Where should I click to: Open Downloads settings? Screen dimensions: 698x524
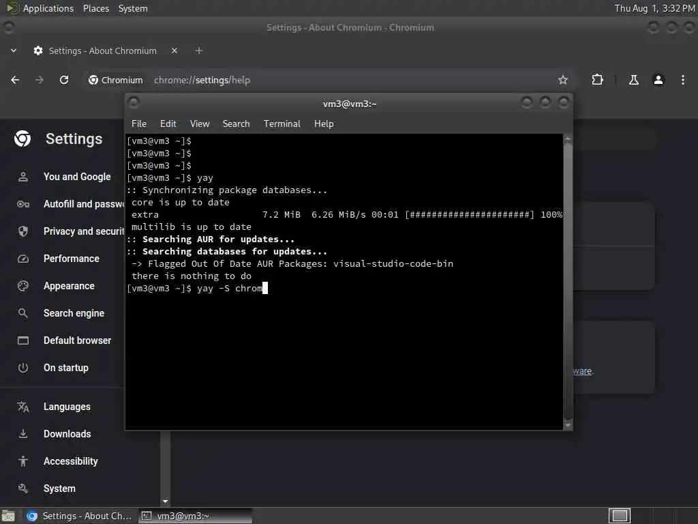click(67, 434)
